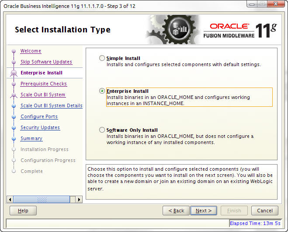Viewport: 288px width, 232px height.
Task: Click the 'Configuration Progress' step text
Action: tap(48, 160)
